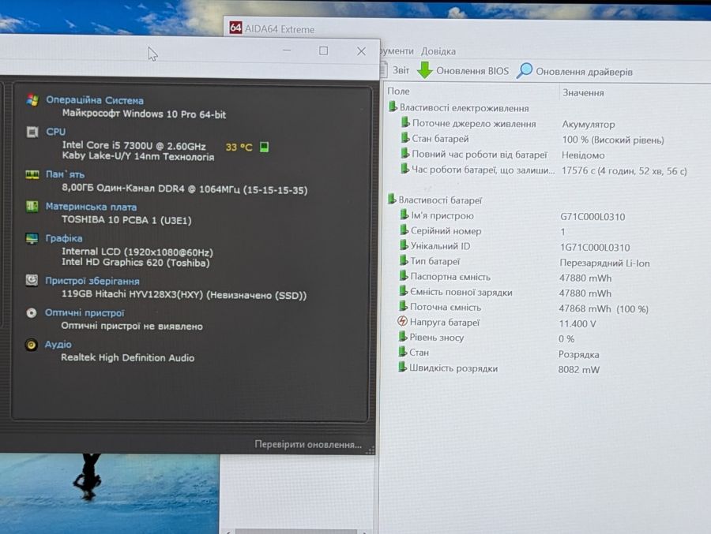711x534 pixels.
Task: Click the battery icon beside Швидкість розрядки
Action: click(x=402, y=367)
